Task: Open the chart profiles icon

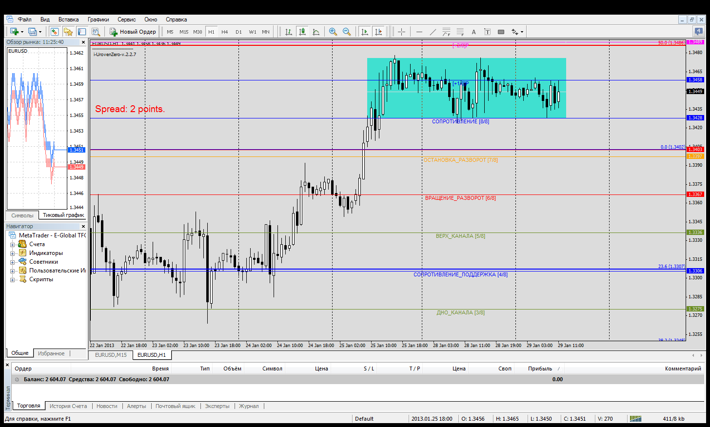Action: (x=32, y=32)
